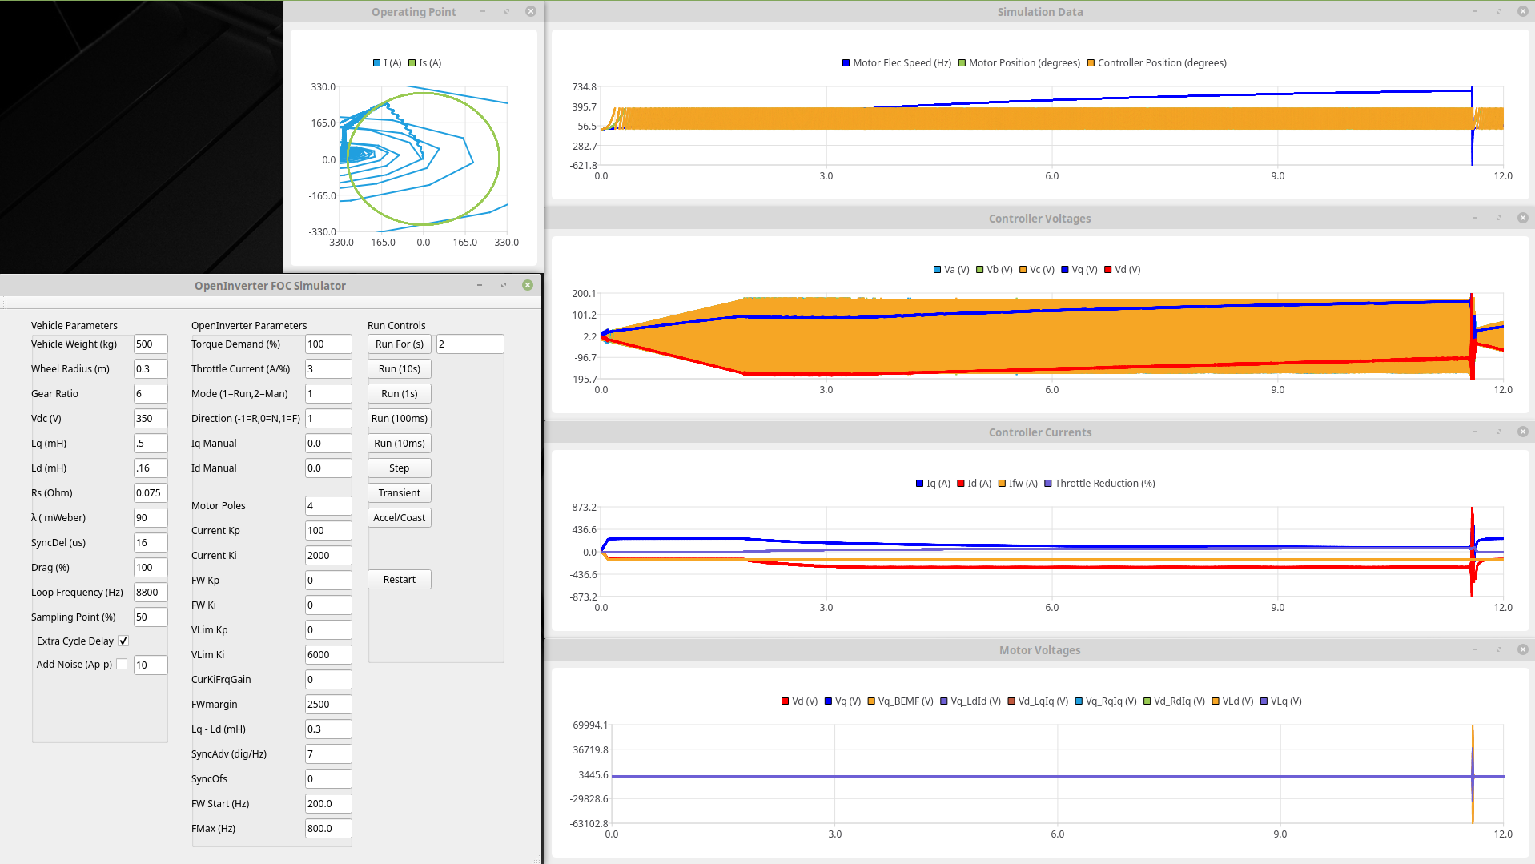Click the Is (A) legend marker

click(412, 63)
